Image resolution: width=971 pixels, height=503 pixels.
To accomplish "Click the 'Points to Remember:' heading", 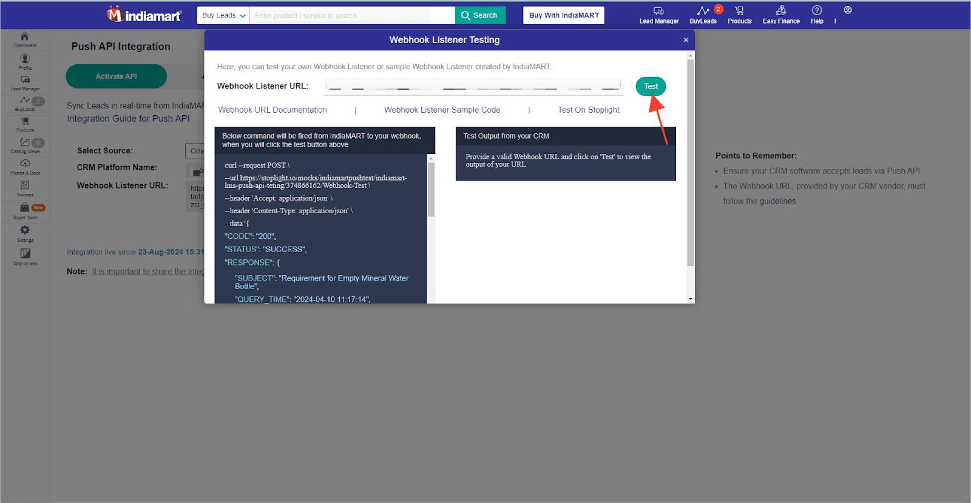I will pyautogui.click(x=756, y=156).
